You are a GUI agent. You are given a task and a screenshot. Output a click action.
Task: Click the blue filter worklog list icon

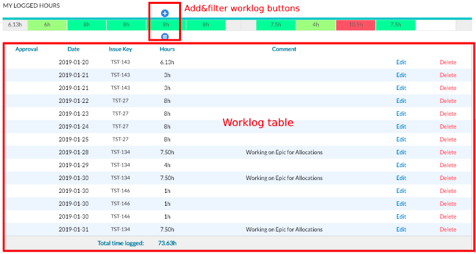tap(164, 37)
